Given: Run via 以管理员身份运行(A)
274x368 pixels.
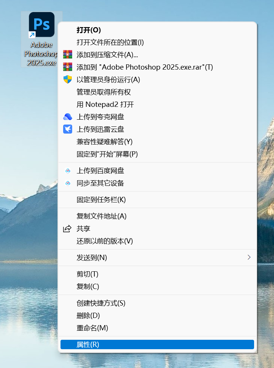Looking at the screenshot, I should (157, 79).
